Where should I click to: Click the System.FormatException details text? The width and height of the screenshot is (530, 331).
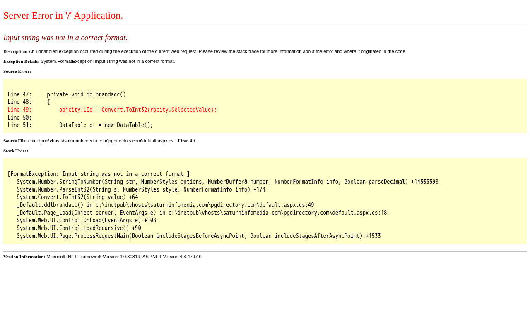click(108, 61)
